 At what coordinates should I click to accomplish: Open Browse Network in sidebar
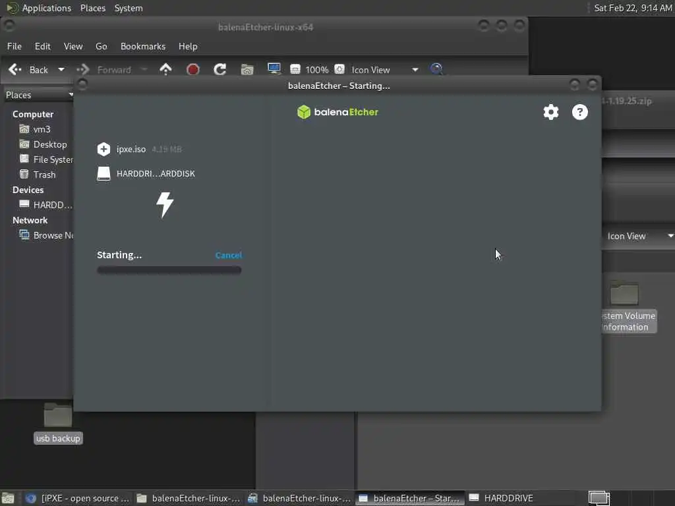pos(46,235)
